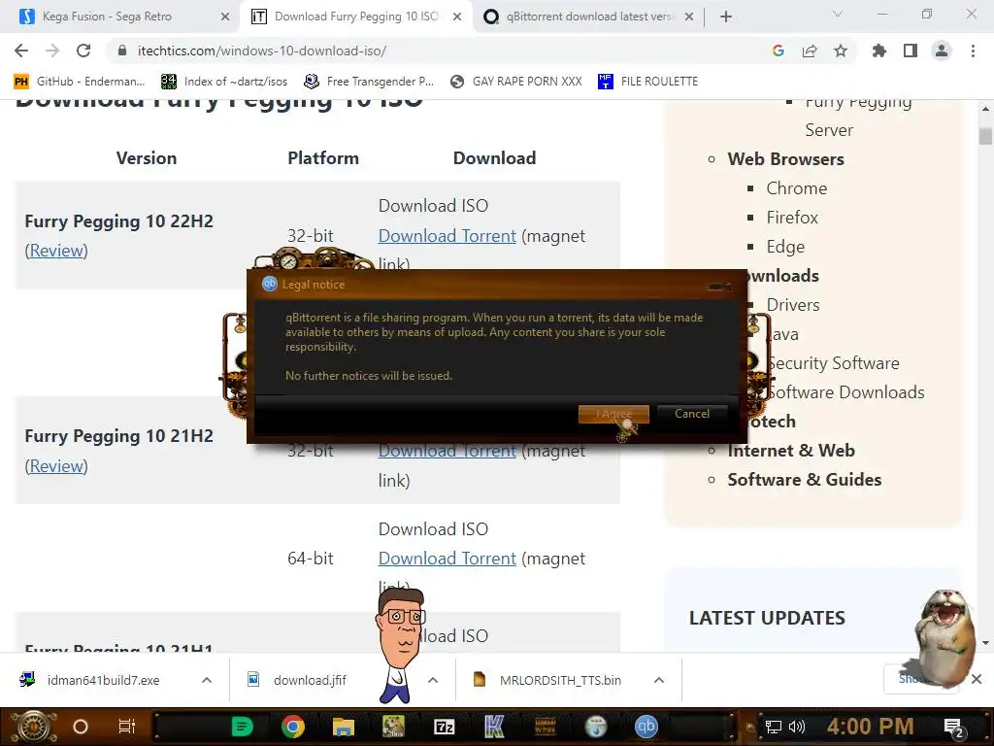Open notification center on taskbar
This screenshot has height=746, width=994.
(953, 728)
